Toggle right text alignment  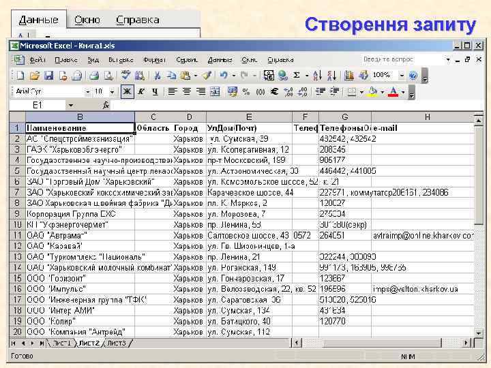200,92
